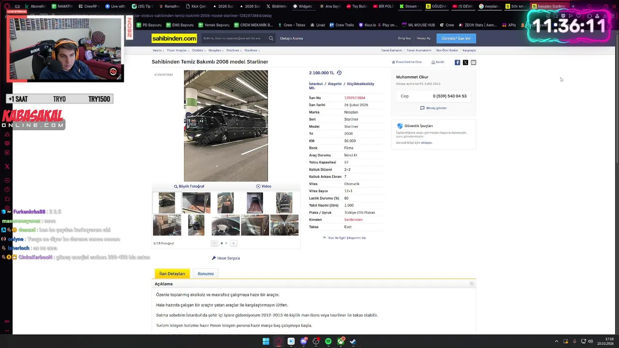Viewport: 619px width, 348px height.
Task: Click Ticari Araçlar breadcrumb
Action: point(177,50)
